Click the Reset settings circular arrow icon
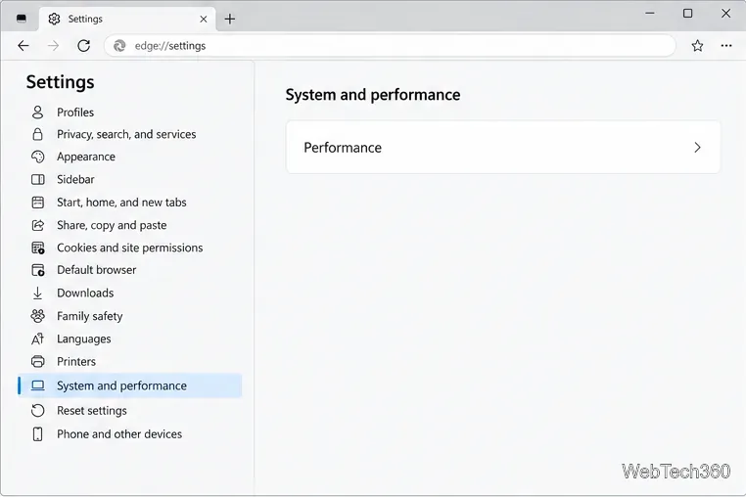This screenshot has height=497, width=746. [x=37, y=411]
